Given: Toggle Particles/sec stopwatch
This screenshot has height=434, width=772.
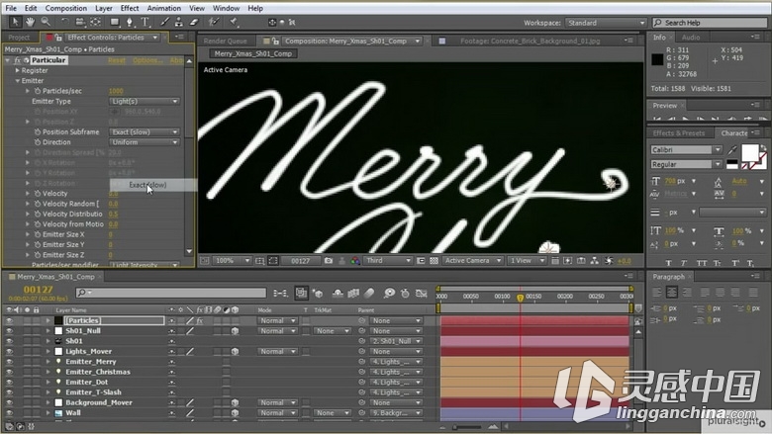Looking at the screenshot, I should 37,91.
